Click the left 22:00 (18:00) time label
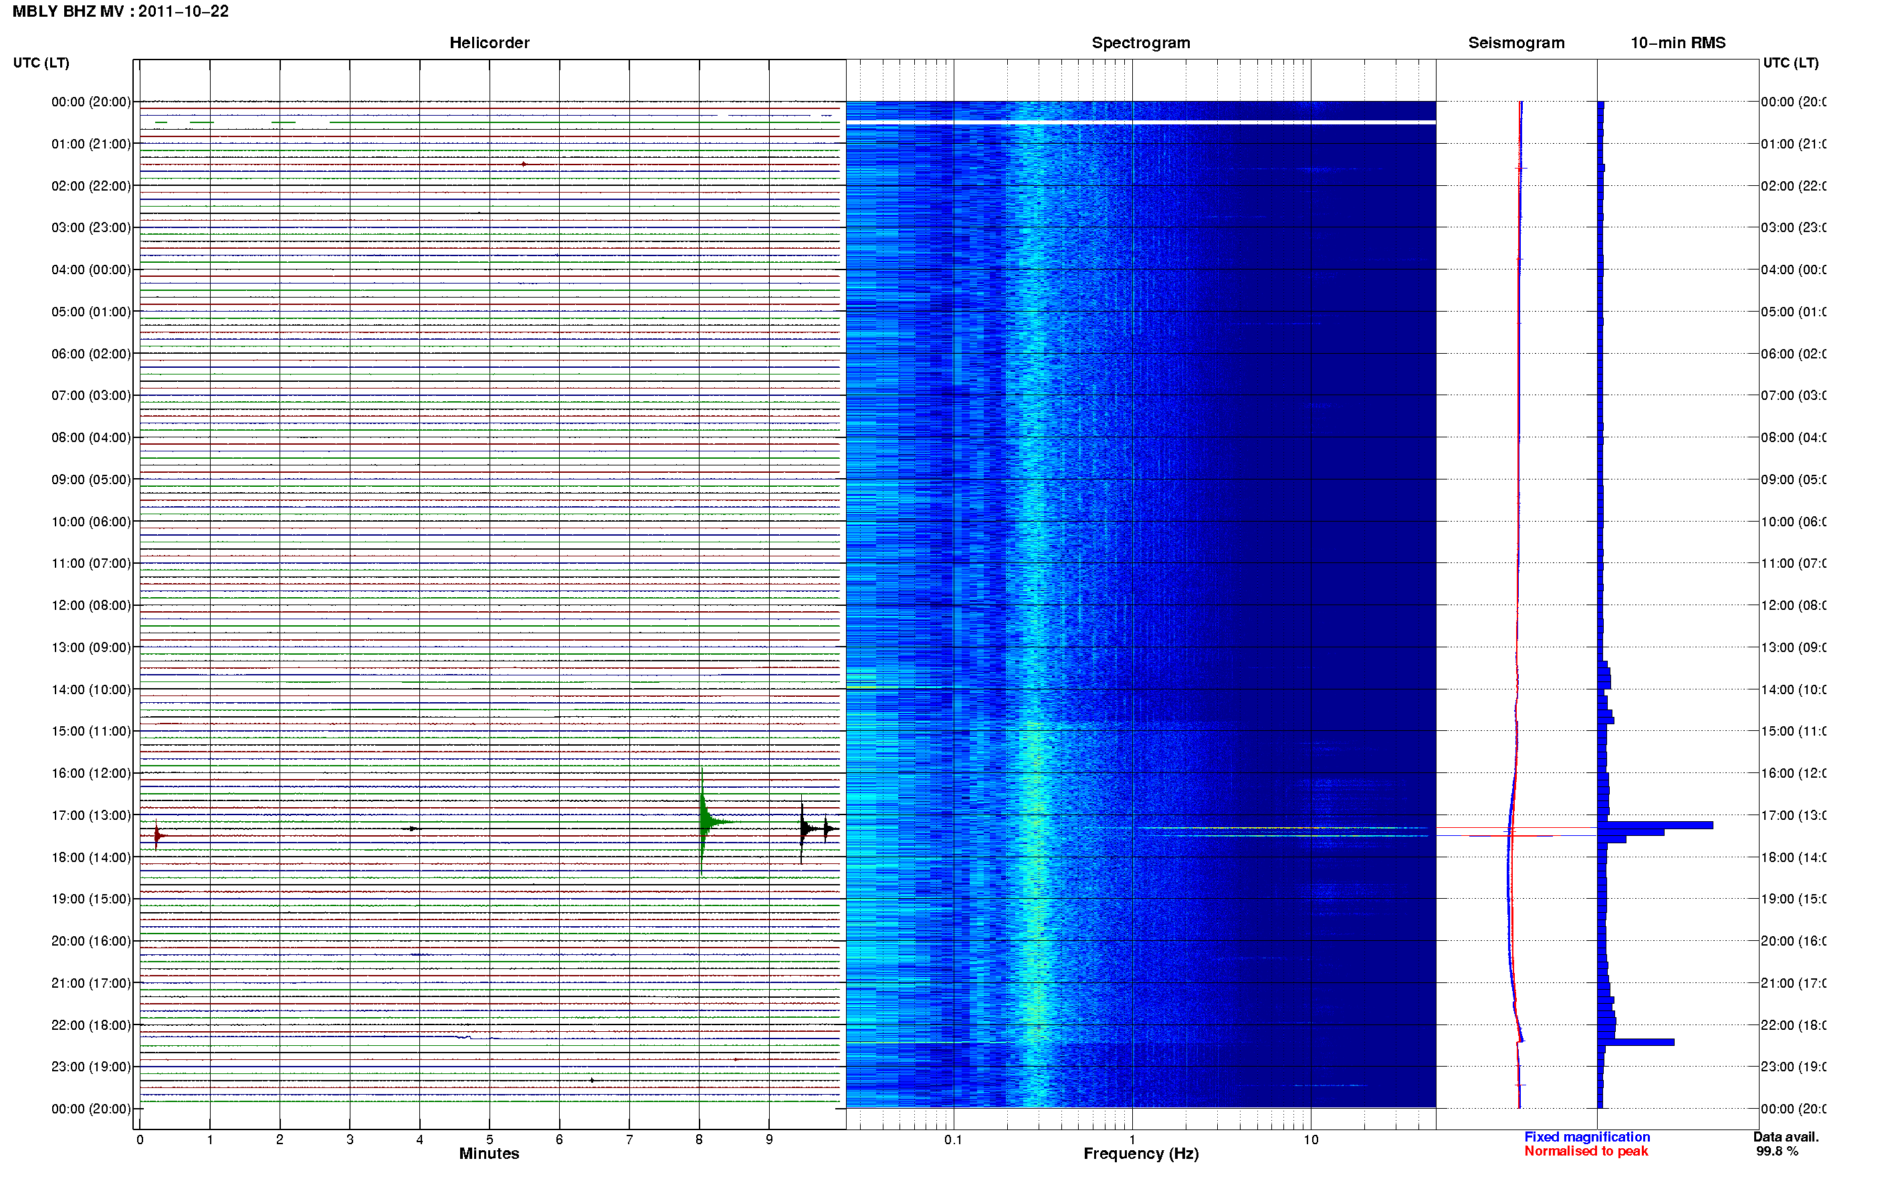 click(x=91, y=1025)
